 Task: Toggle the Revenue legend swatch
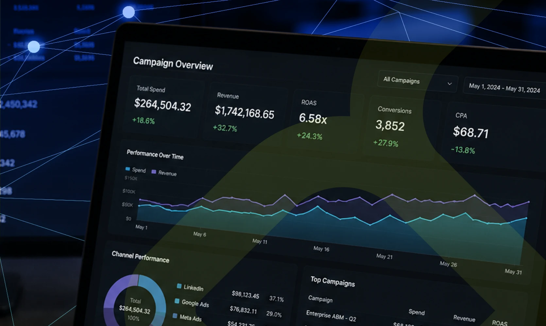click(x=154, y=171)
